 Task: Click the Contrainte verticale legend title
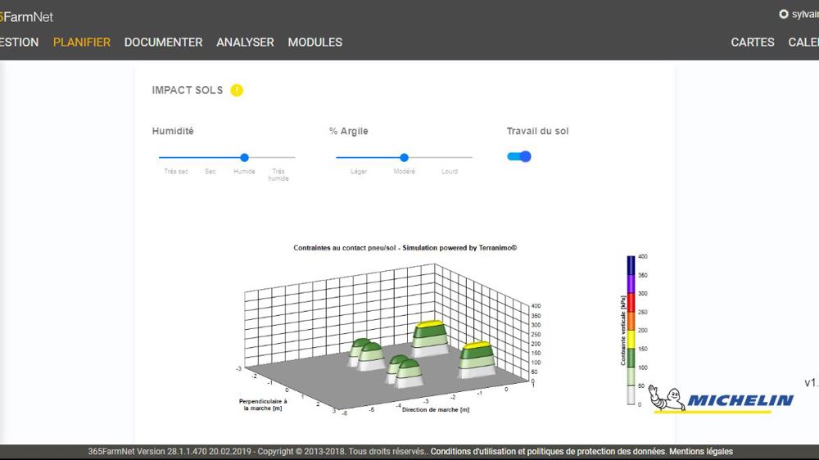coord(623,331)
